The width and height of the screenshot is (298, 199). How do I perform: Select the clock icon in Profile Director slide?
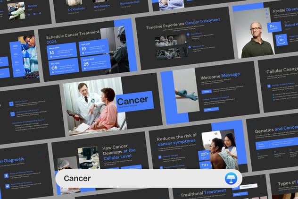[x=281, y=40]
